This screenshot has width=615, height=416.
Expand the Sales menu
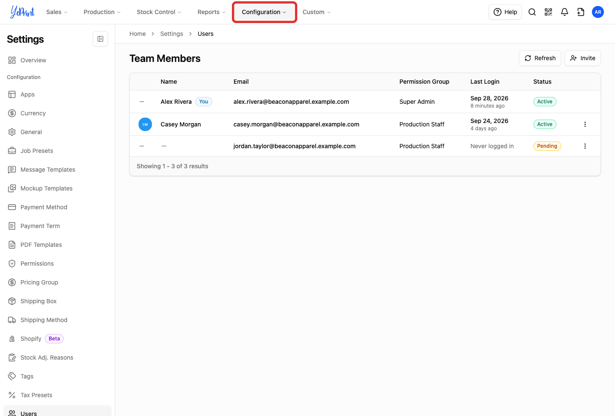(x=57, y=12)
